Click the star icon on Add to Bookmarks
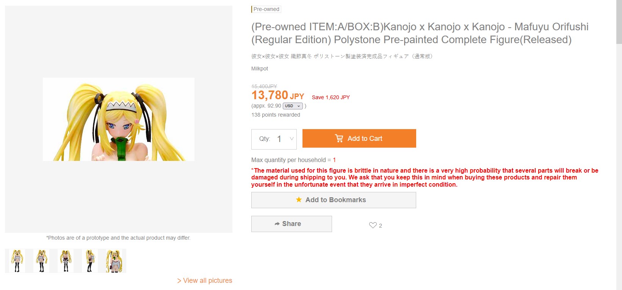 click(299, 200)
